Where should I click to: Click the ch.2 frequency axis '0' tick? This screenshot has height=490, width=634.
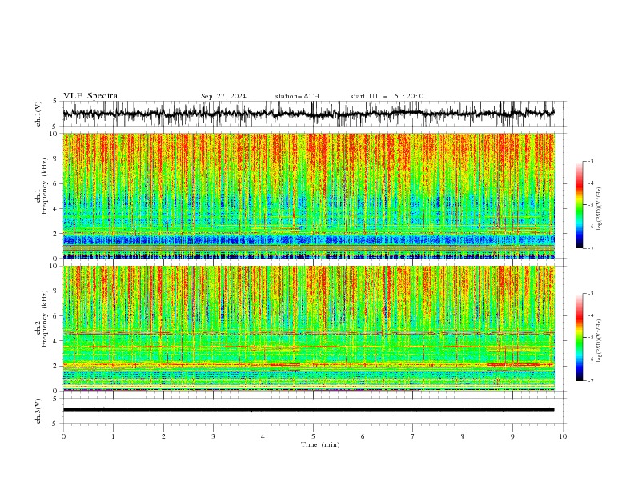pos(55,391)
